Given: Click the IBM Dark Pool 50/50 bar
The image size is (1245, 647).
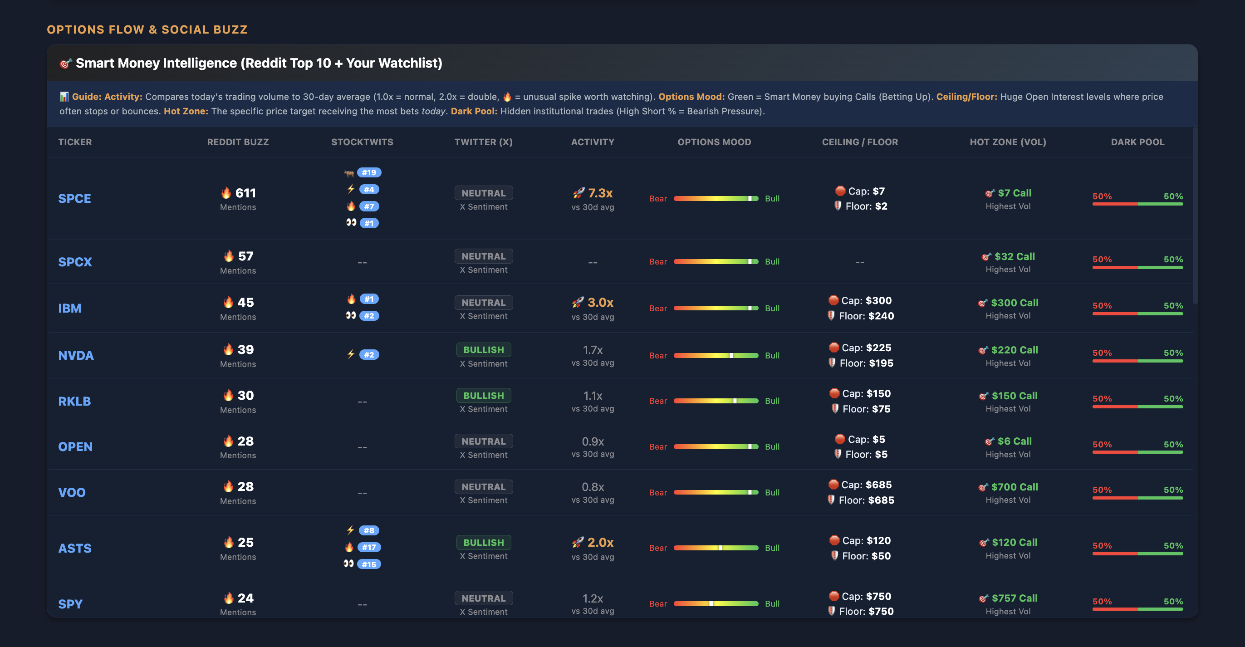Looking at the screenshot, I should coord(1138,314).
